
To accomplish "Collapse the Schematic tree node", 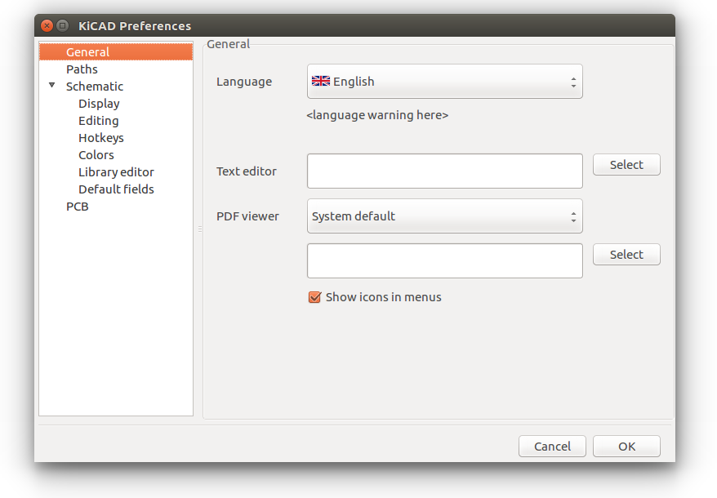I will tap(52, 86).
